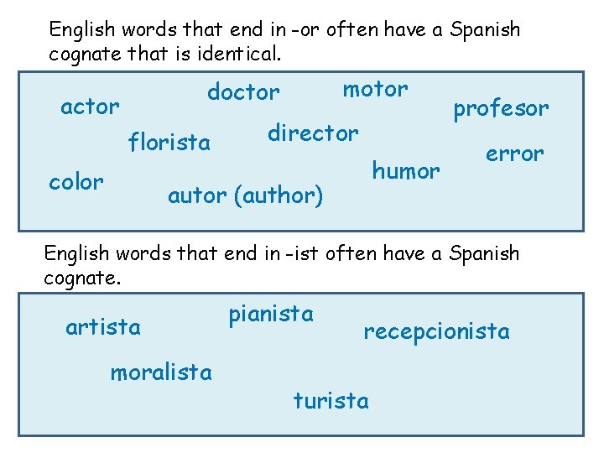Click the word "pianista"
This screenshot has width=604, height=453.
tap(271, 315)
